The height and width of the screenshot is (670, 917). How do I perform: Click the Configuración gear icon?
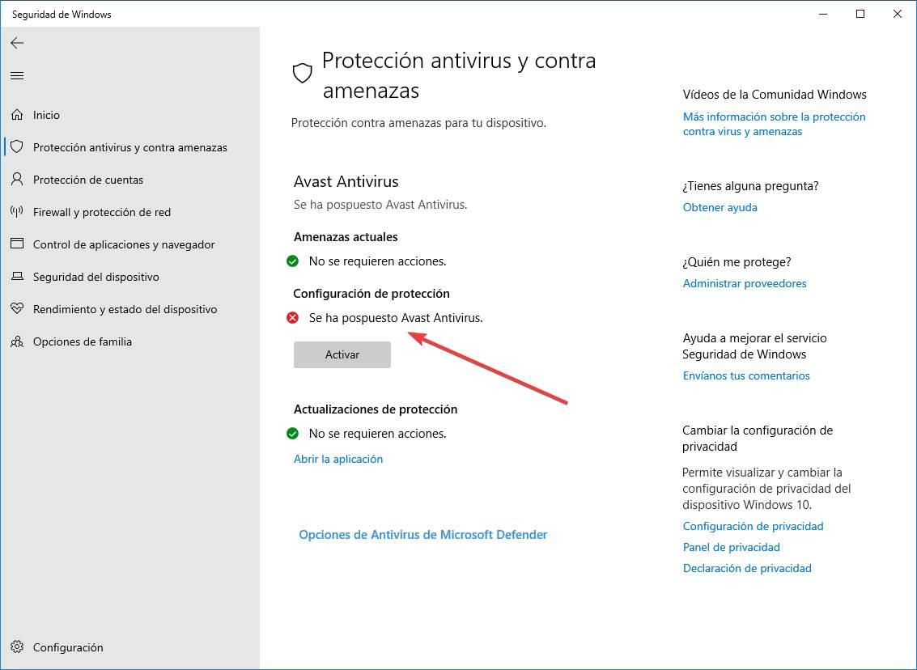tap(17, 647)
